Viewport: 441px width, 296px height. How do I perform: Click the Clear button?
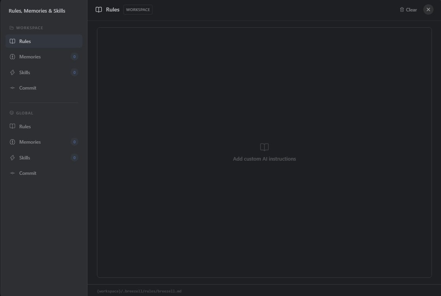tap(408, 9)
